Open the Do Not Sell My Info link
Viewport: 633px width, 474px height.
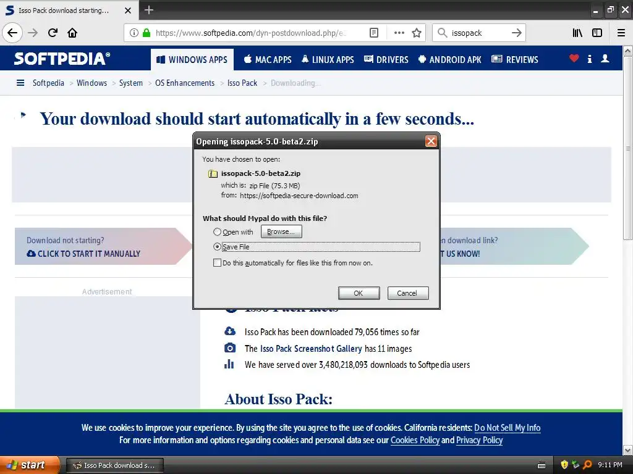507,428
